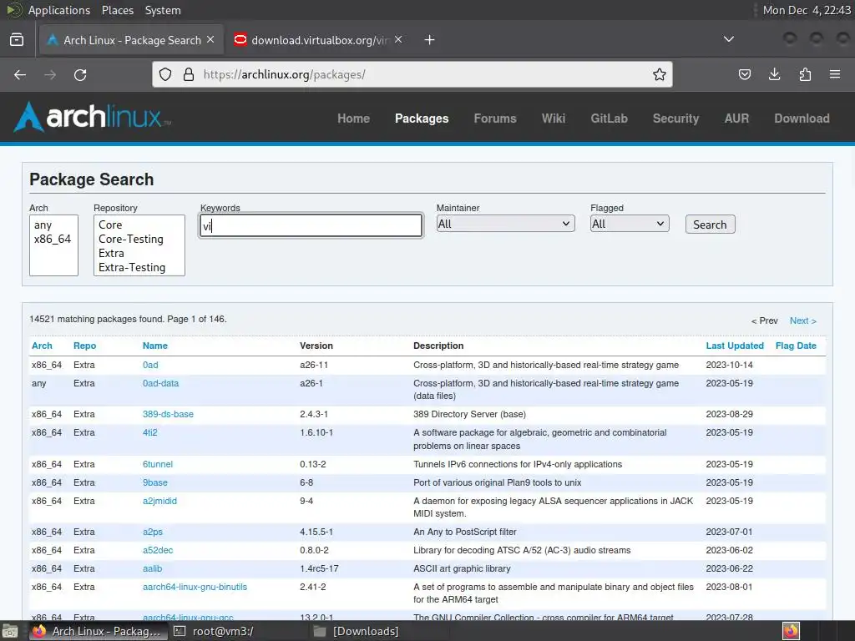Click the show desktop icon in bottom panel

[x=9, y=631]
